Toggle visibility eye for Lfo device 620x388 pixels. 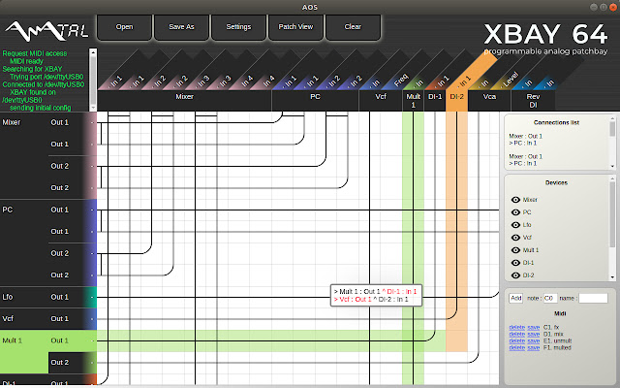click(515, 225)
